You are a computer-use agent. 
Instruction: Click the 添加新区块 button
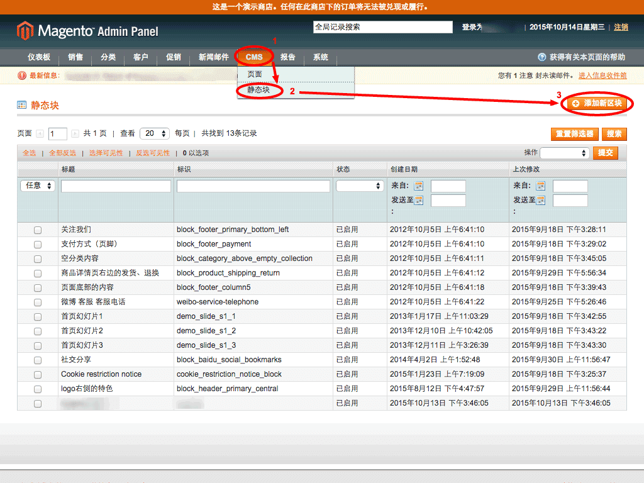coord(596,103)
